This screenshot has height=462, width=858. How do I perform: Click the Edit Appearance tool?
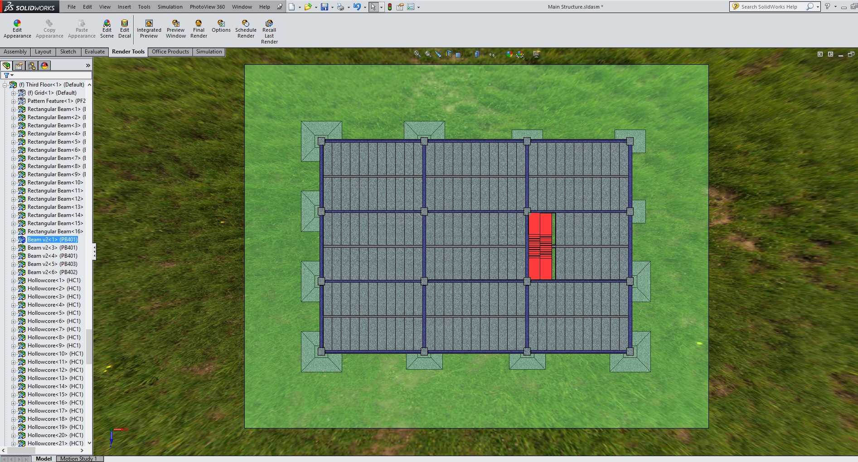(x=17, y=29)
